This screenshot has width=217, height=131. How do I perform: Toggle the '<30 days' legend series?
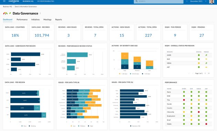point(146,74)
